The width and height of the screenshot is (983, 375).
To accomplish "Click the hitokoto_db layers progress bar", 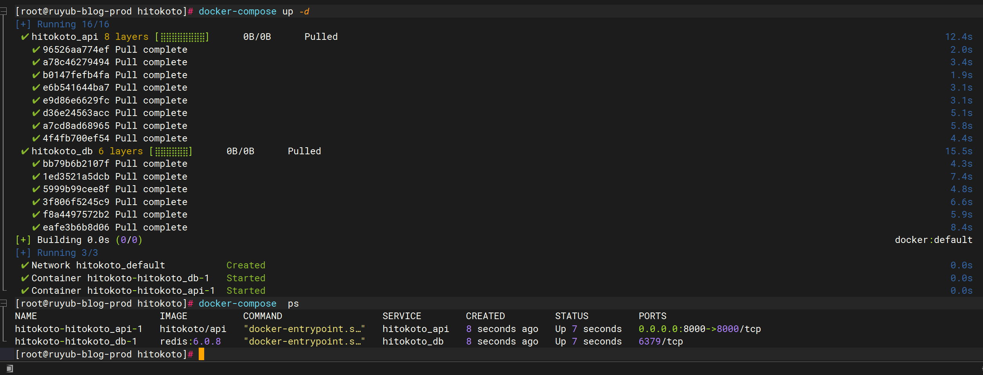I will tap(171, 151).
